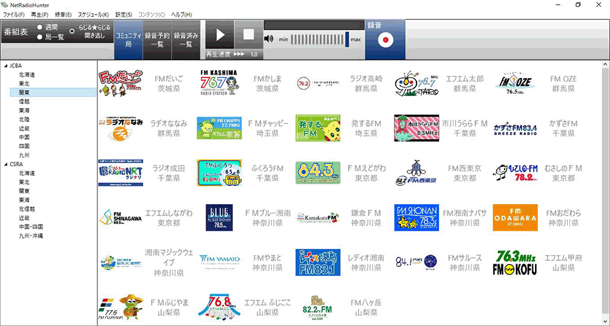Viewport: 610px width, 326px height.
Task: Click the エフエム太郎 76.7 logo
Action: pyautogui.click(x=416, y=83)
